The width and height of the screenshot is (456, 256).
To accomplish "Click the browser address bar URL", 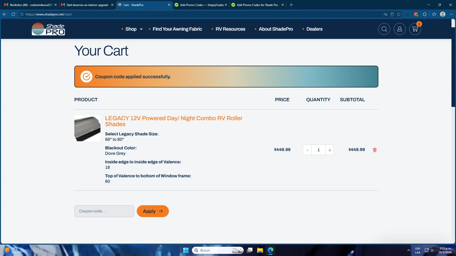I will point(49,14).
